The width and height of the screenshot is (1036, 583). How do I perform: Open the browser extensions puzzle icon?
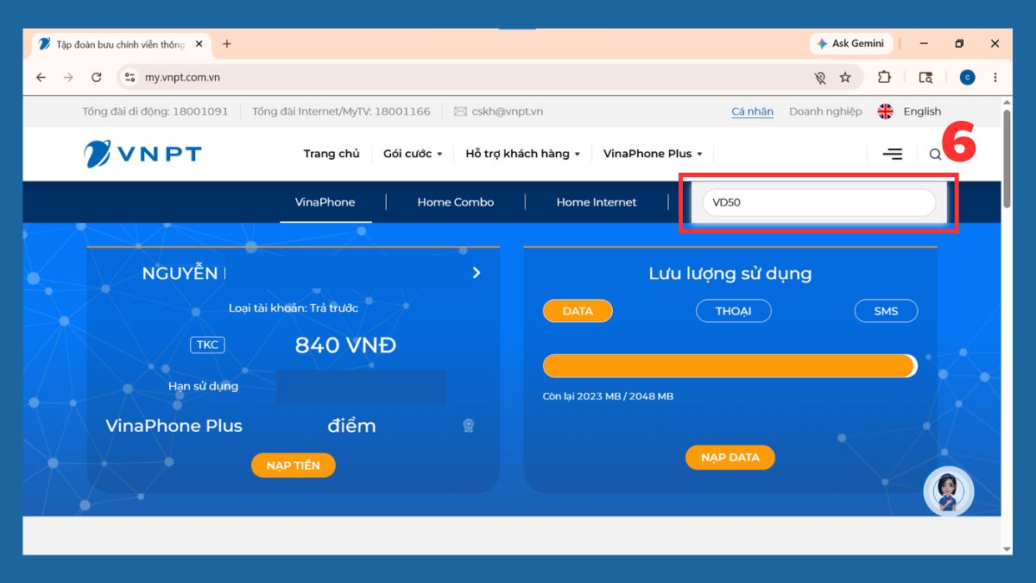(x=884, y=77)
